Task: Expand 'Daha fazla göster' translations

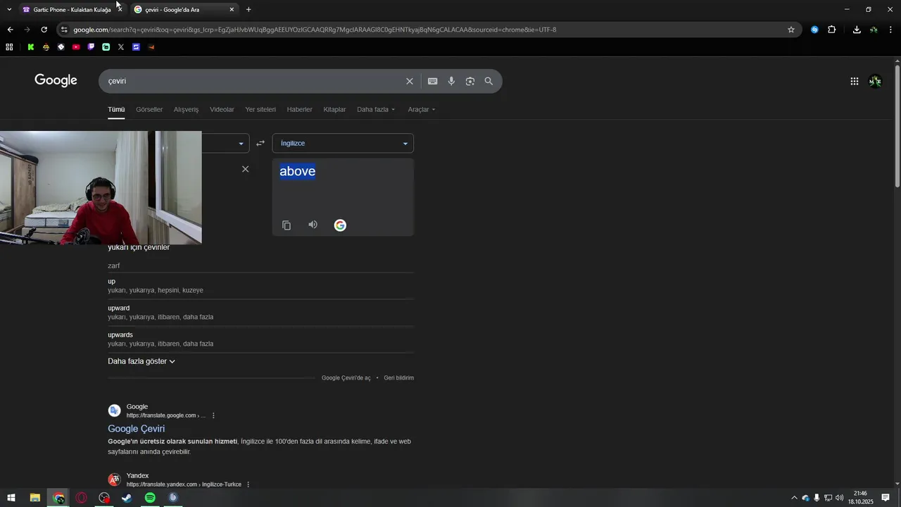Action: (x=141, y=361)
